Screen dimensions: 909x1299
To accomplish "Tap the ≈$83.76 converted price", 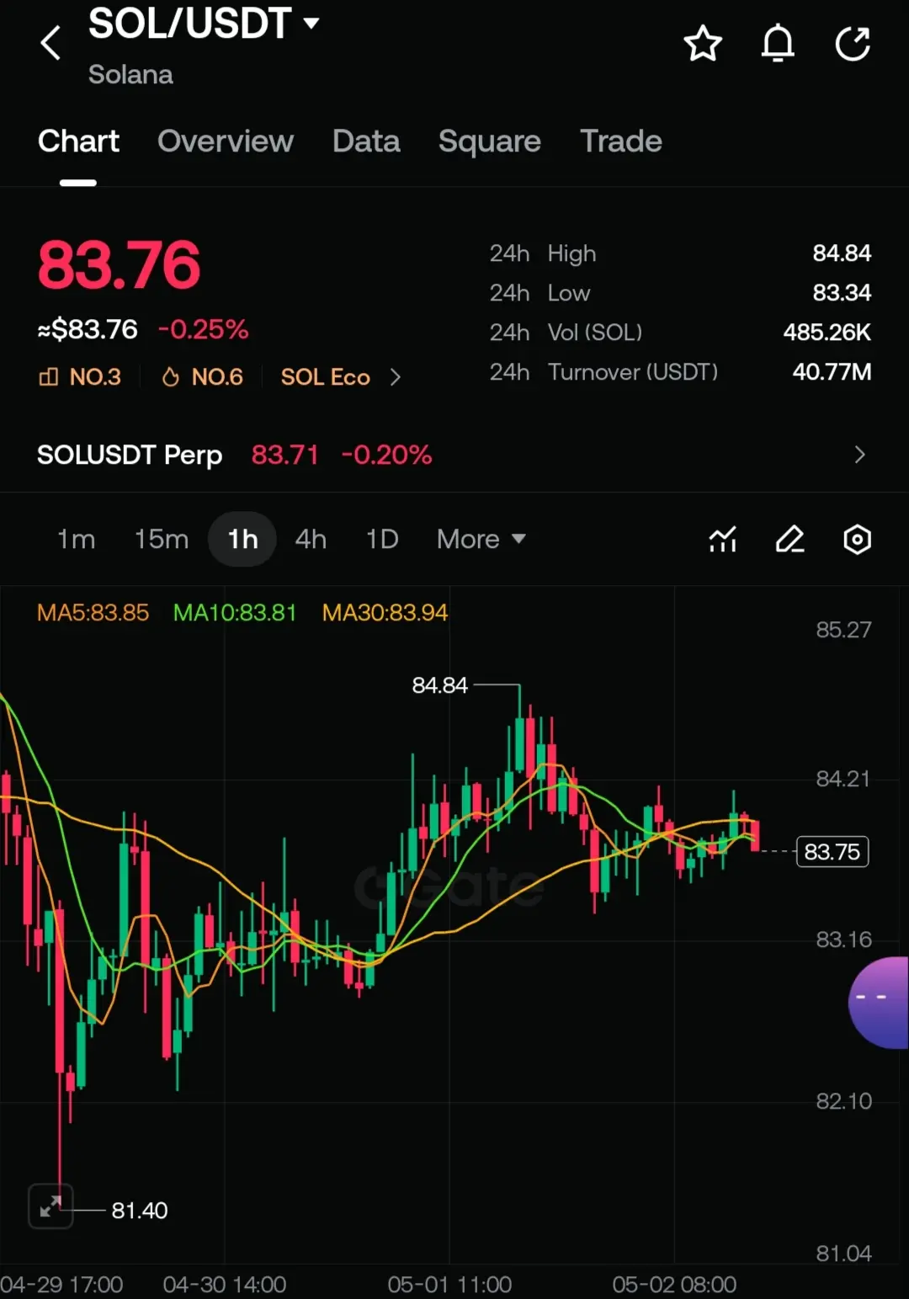I will 88,329.
